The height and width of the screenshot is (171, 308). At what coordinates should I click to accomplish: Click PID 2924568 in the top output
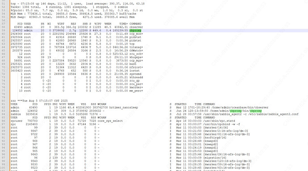click(17, 34)
